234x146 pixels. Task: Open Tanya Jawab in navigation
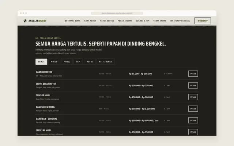(160, 21)
